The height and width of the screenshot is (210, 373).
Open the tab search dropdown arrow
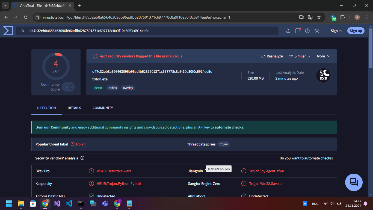coord(5,5)
